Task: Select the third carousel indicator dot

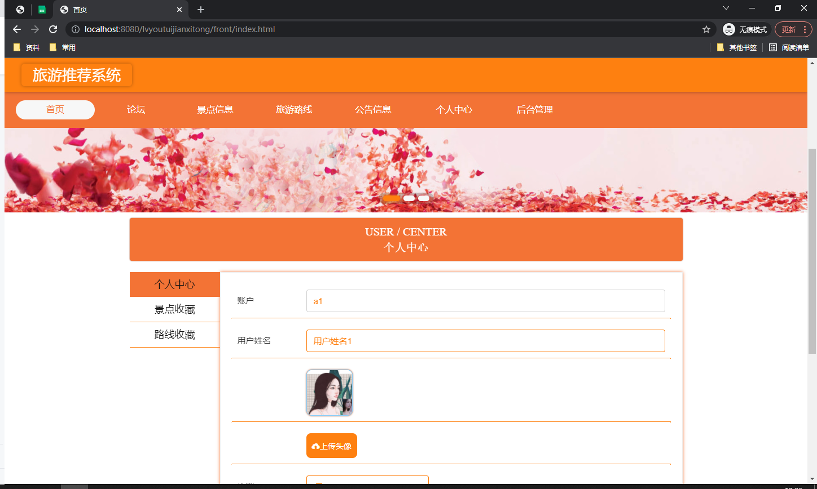Action: point(424,198)
